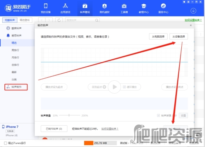Toggle the 循环播放 loop checkbox

(x=124, y=87)
